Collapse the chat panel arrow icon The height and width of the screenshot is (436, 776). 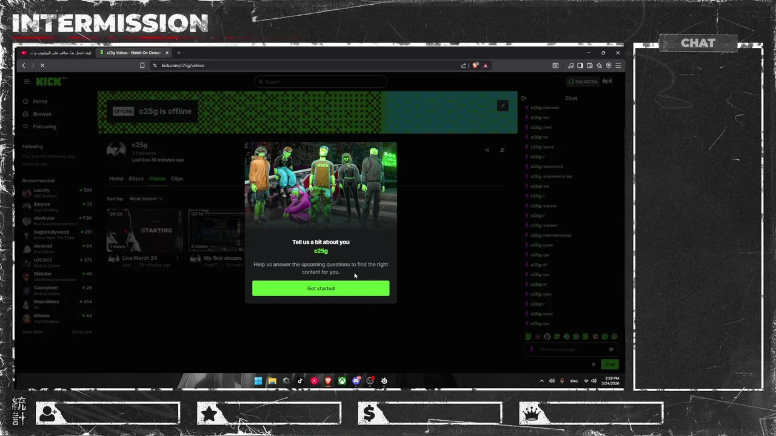click(524, 98)
